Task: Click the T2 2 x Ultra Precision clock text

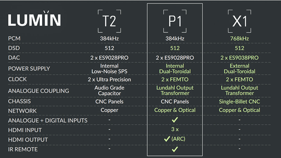Action: 110,80
